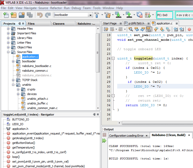Screen dimensions: 193x168
Task: Click the Clean and Build icon
Action: click(107, 15)
